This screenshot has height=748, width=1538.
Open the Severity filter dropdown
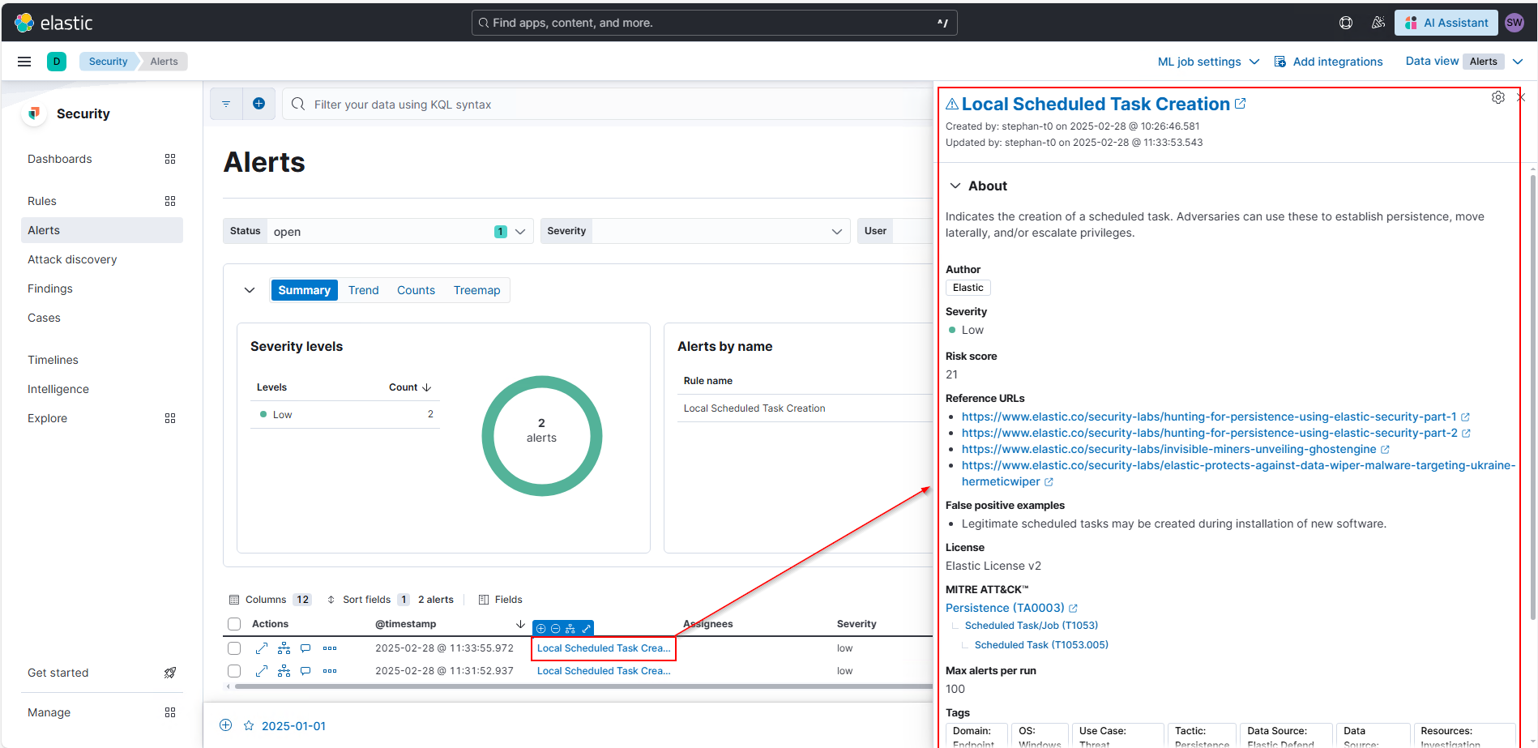tap(694, 231)
